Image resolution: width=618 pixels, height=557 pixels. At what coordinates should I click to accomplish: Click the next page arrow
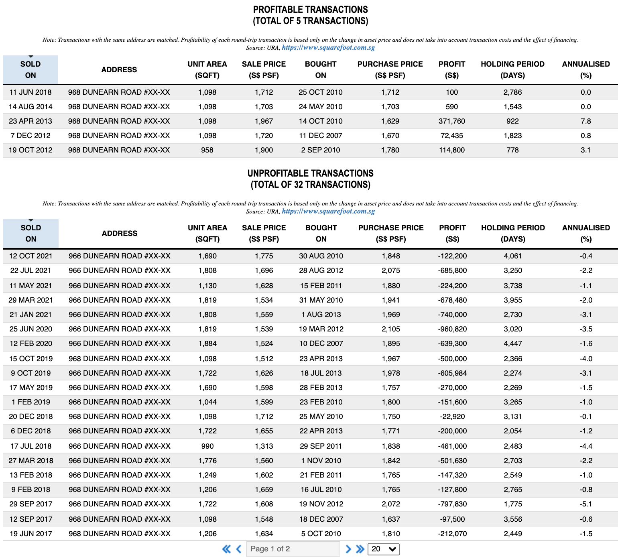348,549
